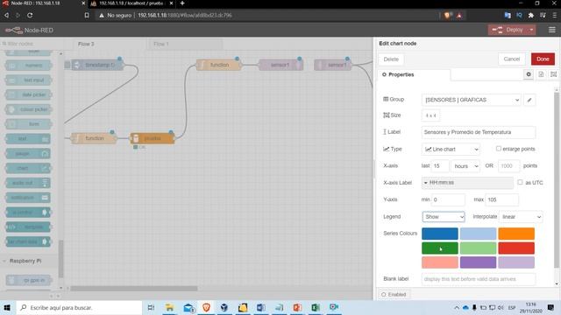Select the date picker palette node

pyautogui.click(x=28, y=94)
